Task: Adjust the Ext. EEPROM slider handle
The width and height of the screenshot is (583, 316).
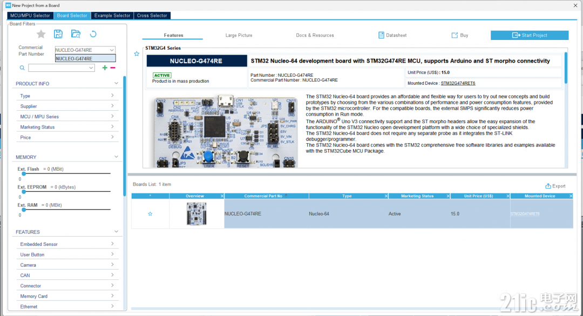Action: [24, 191]
